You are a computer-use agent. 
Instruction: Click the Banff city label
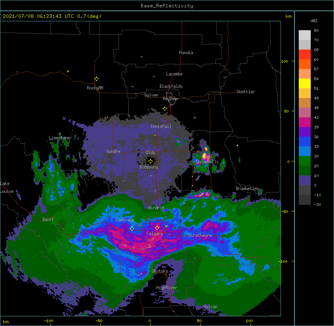48,220
